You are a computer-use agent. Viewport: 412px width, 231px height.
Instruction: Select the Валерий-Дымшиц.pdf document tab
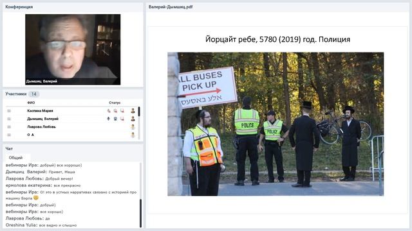click(171, 7)
